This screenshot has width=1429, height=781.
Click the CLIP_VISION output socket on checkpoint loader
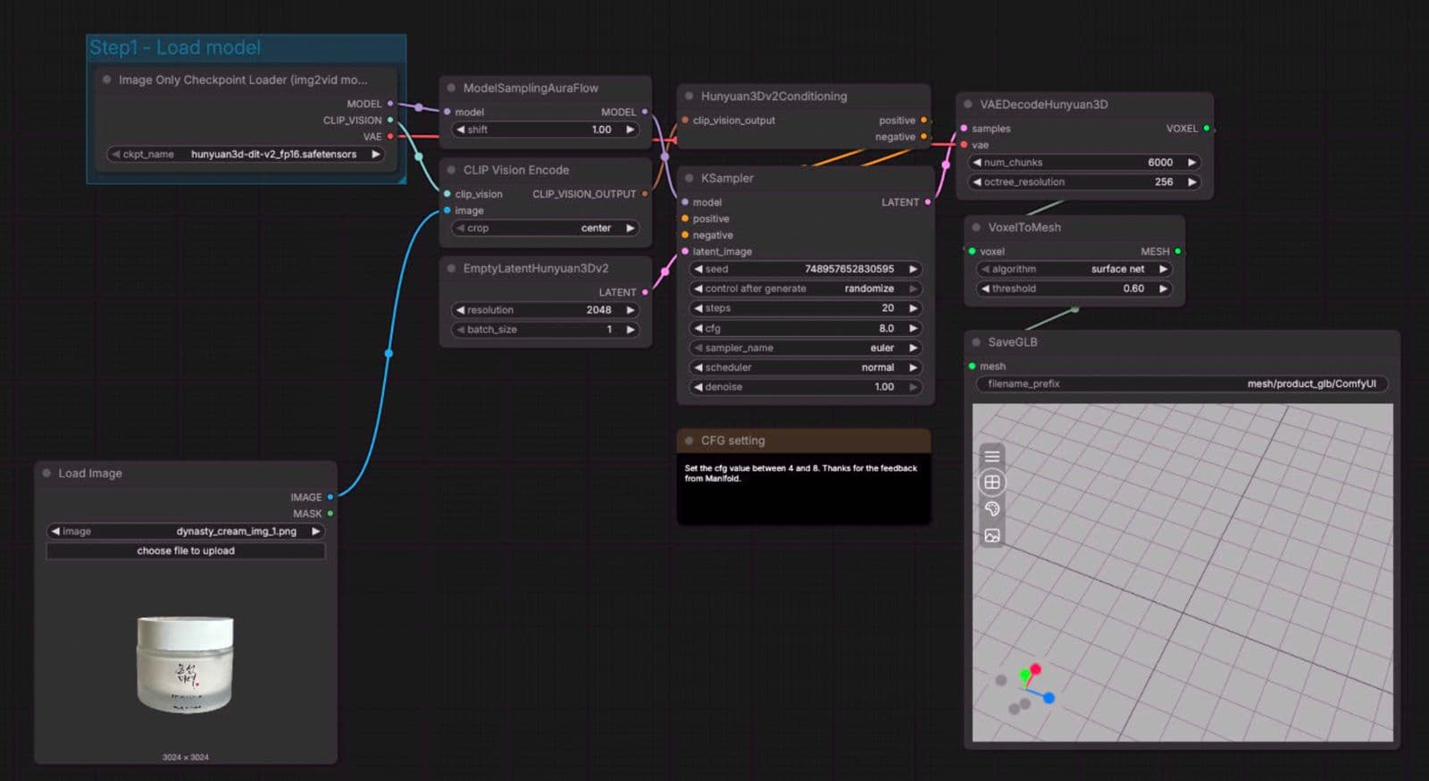(x=390, y=120)
